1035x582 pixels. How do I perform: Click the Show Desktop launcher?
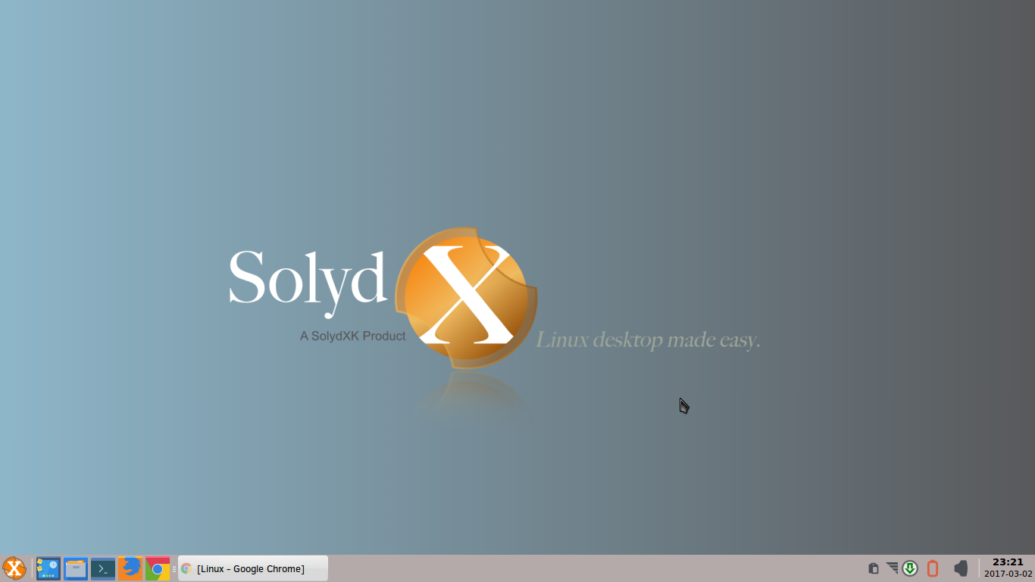pos(48,568)
